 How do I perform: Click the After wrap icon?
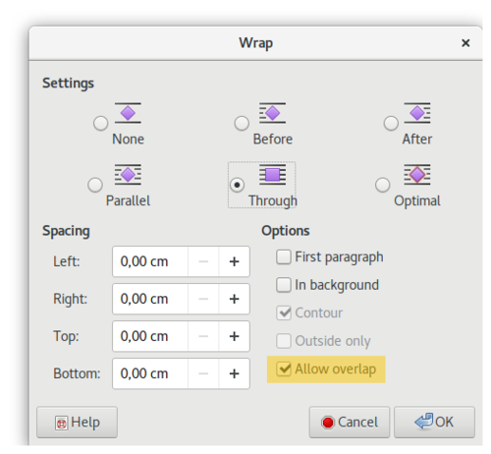[x=417, y=113]
